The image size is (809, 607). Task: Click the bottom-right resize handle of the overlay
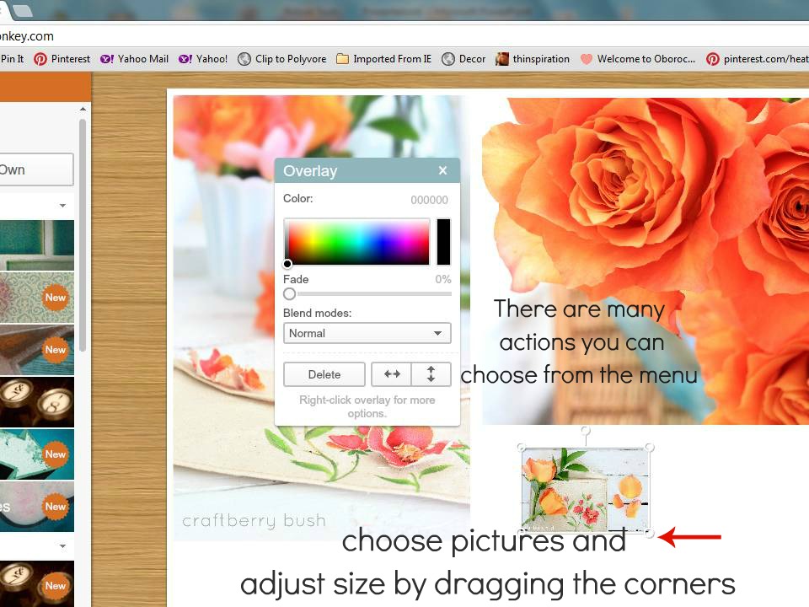click(650, 534)
